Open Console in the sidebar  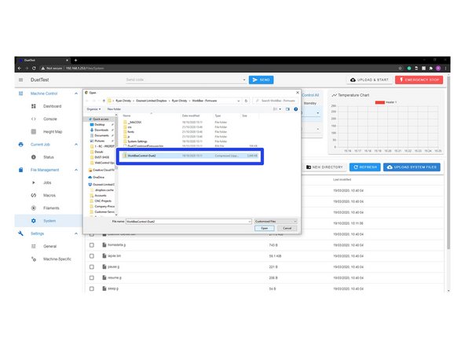50,119
